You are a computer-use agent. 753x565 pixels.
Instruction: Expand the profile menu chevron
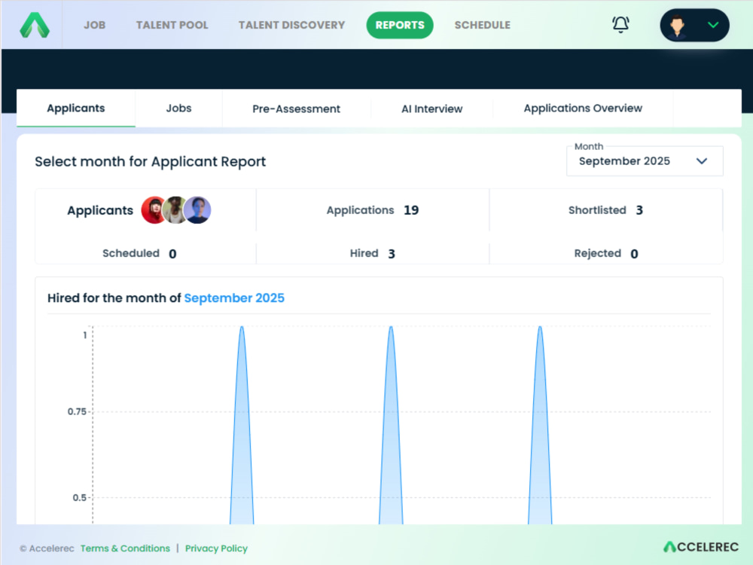(713, 25)
